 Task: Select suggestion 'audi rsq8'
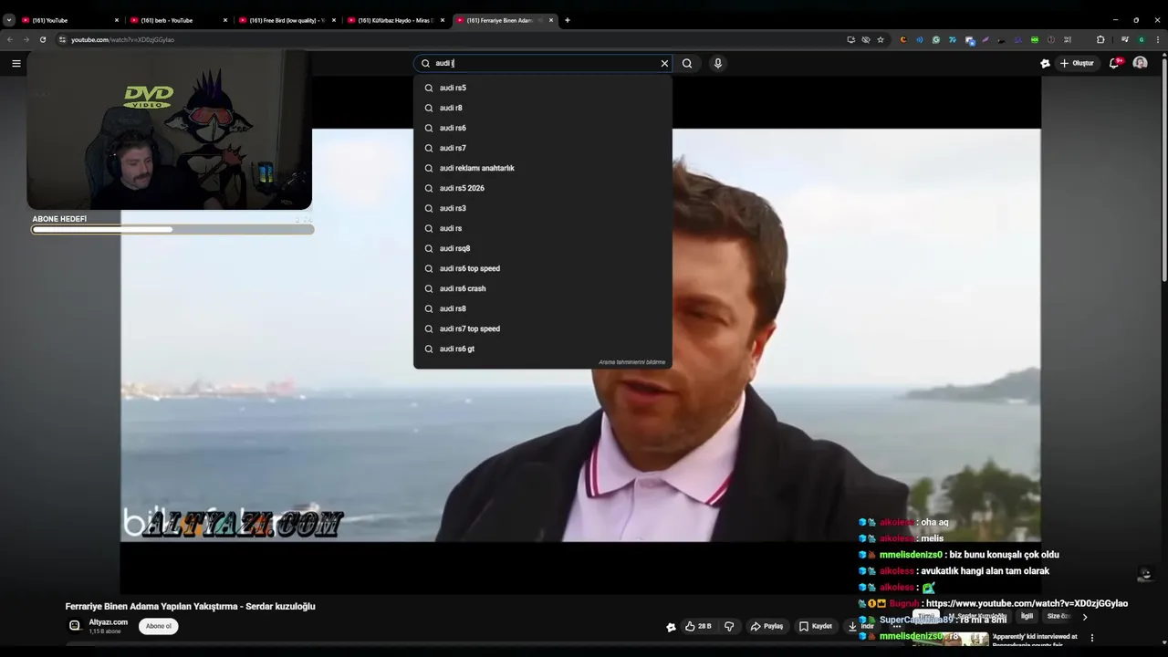click(543, 248)
